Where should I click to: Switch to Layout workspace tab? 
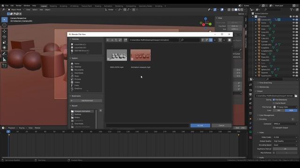tap(44, 6)
